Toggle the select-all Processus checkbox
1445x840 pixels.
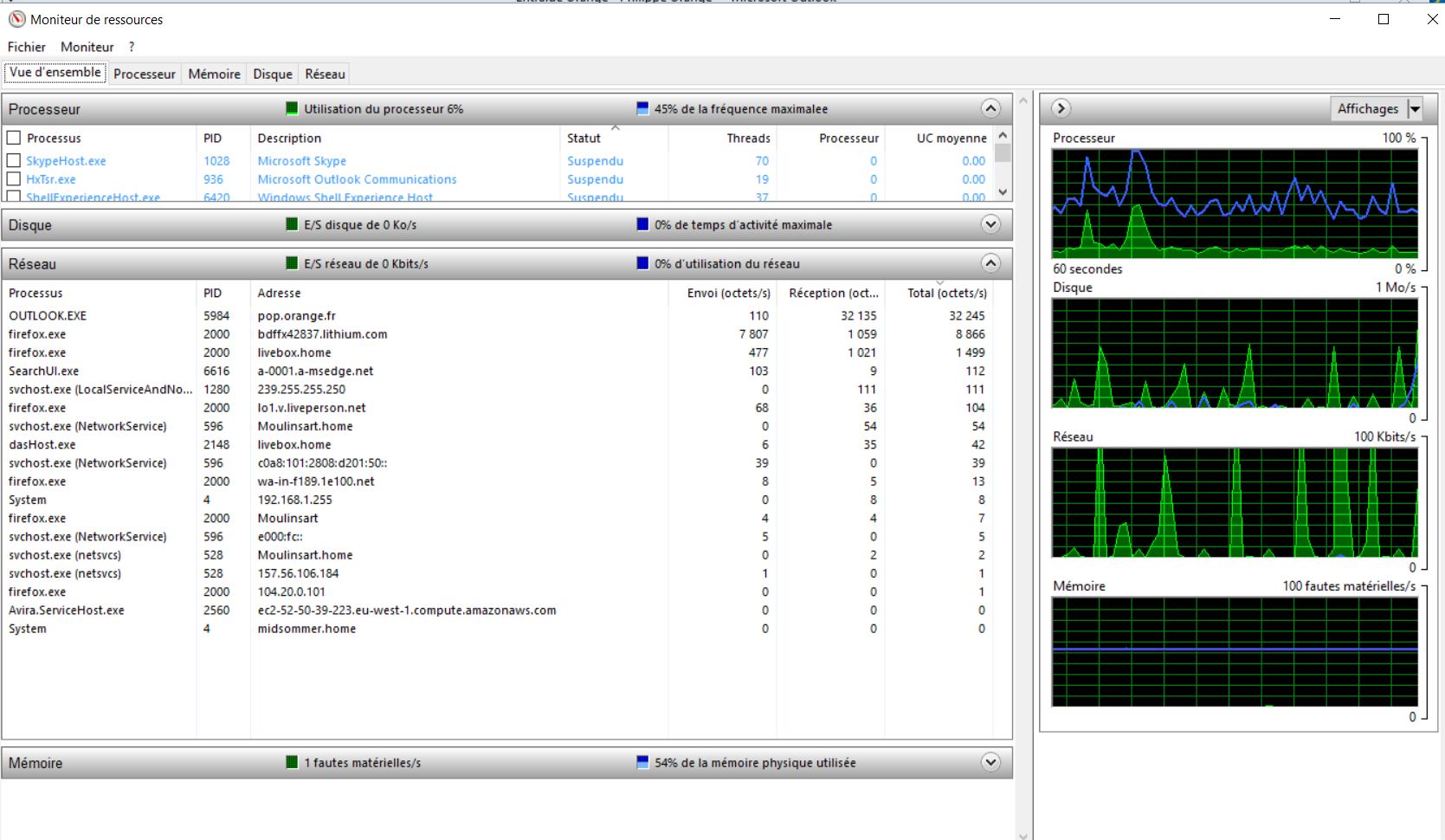coord(14,138)
